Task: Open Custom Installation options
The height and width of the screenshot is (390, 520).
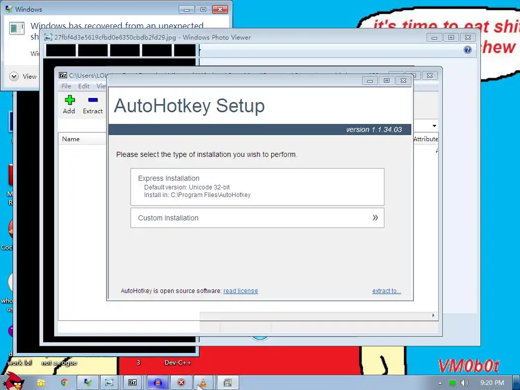Action: 257,218
